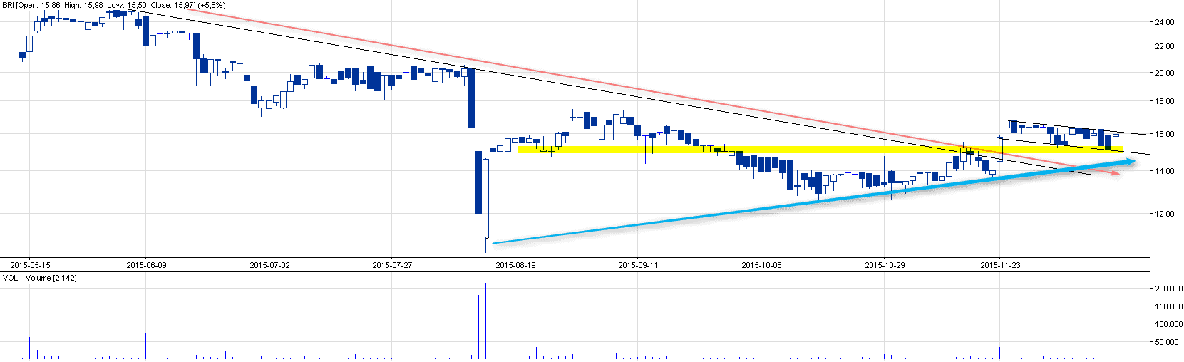Select the tallest volume bar
Screen dimensions: 1184x362
(485, 321)
